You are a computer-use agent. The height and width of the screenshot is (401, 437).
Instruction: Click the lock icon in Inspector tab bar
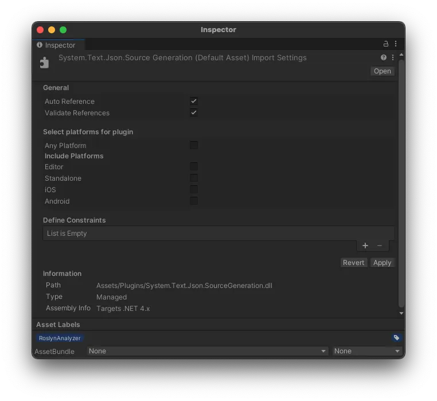386,44
